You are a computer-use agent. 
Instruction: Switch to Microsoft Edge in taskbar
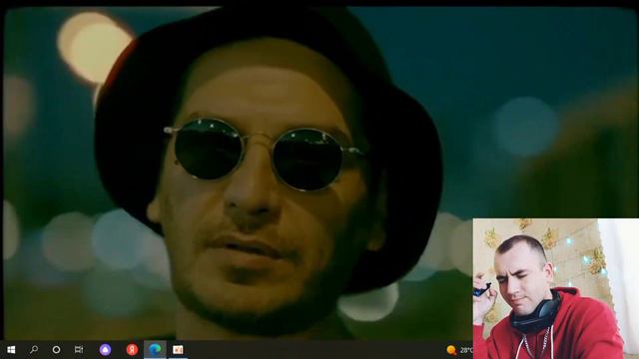point(155,350)
